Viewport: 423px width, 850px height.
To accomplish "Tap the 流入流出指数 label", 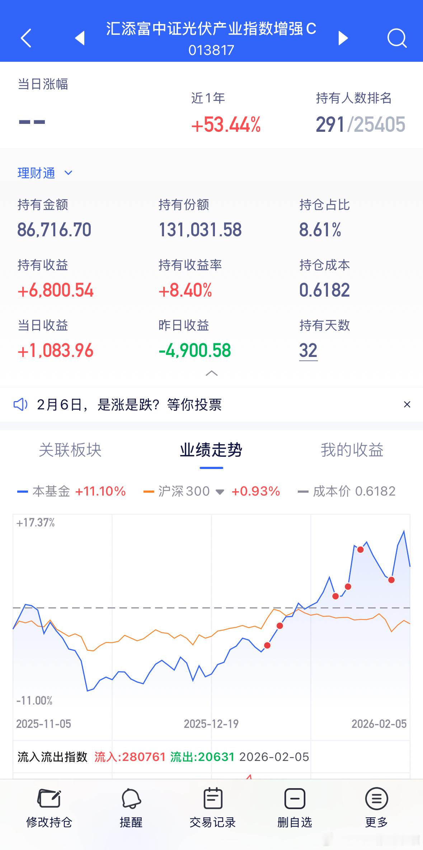I will (52, 757).
